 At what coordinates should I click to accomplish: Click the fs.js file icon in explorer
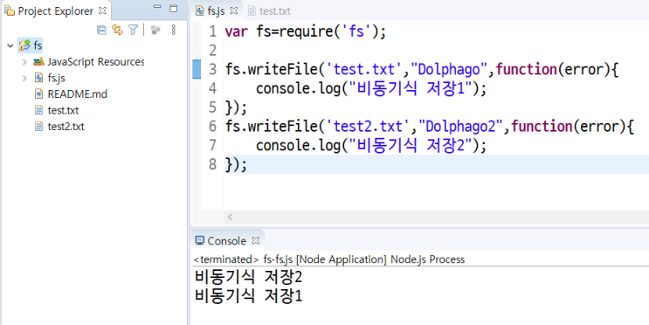pyautogui.click(x=39, y=78)
